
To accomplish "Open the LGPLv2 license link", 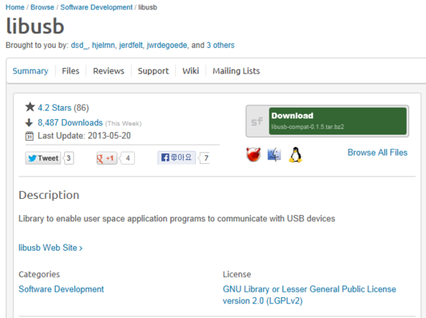I will [x=310, y=295].
